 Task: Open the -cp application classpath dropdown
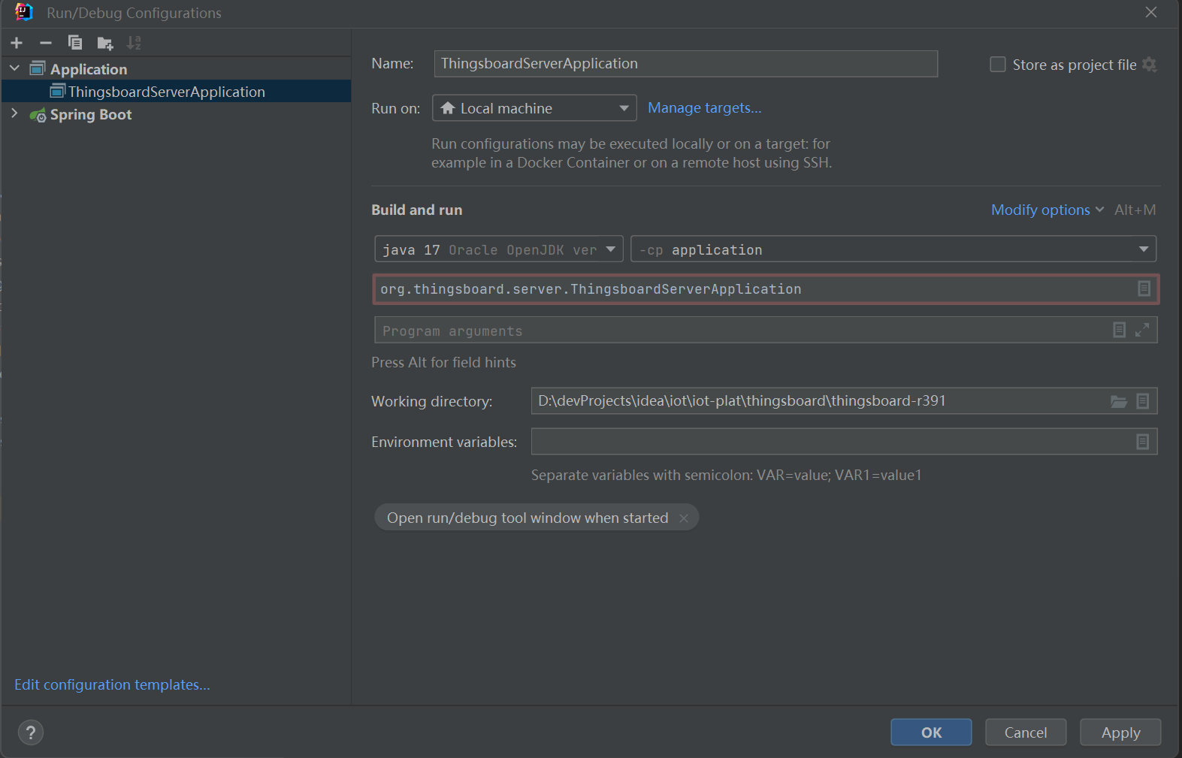pyautogui.click(x=893, y=249)
